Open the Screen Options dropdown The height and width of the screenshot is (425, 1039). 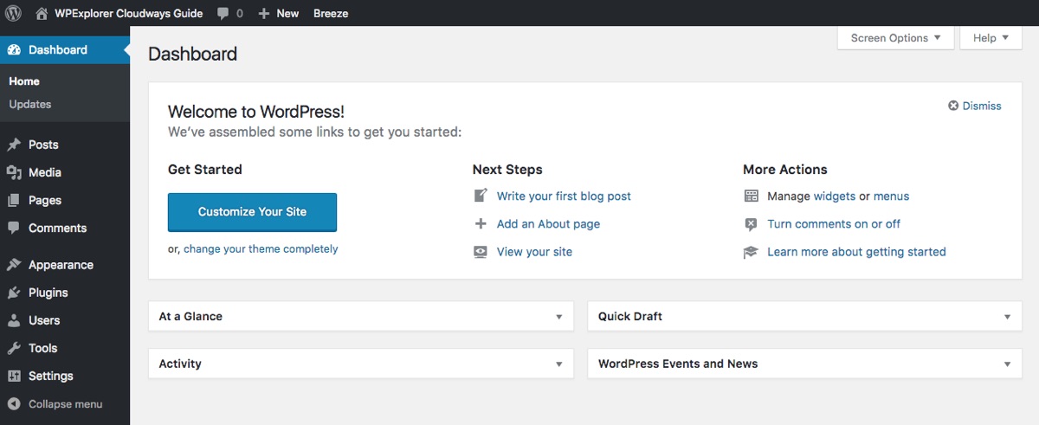(896, 38)
